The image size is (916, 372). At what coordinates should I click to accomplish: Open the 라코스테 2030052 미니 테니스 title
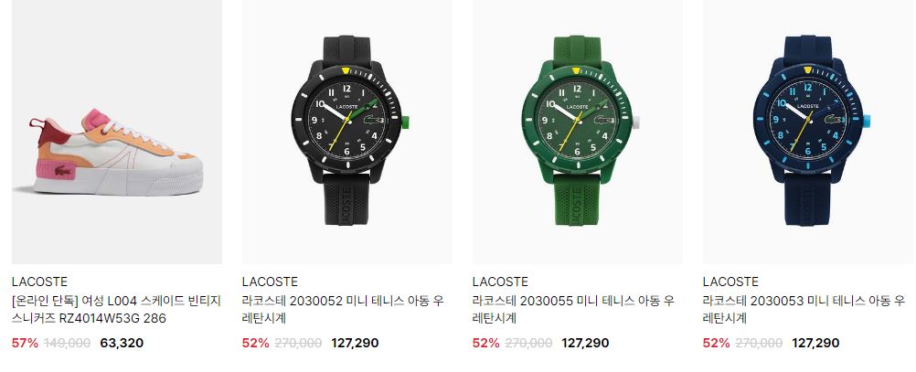(344, 310)
